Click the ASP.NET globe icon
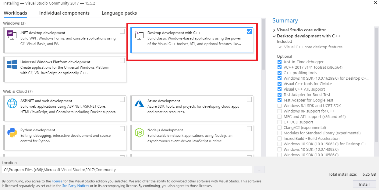The image size is (379, 190). (12, 103)
